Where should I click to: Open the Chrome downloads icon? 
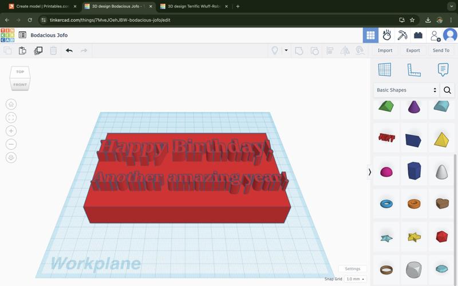428,20
